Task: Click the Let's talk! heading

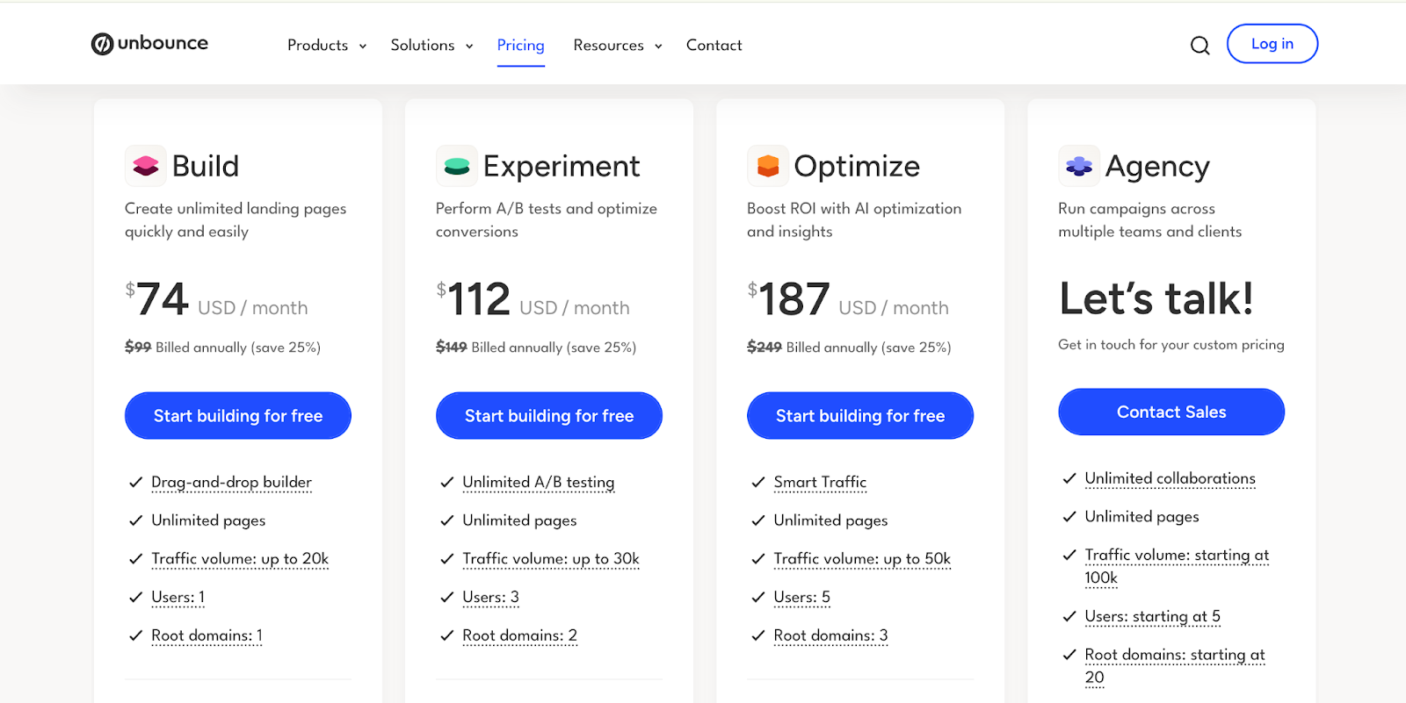Action: click(1156, 298)
